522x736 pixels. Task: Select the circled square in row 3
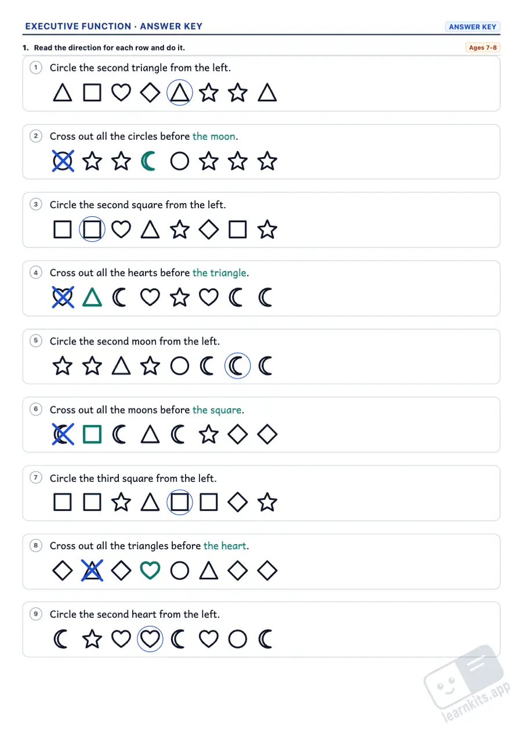[x=92, y=230]
